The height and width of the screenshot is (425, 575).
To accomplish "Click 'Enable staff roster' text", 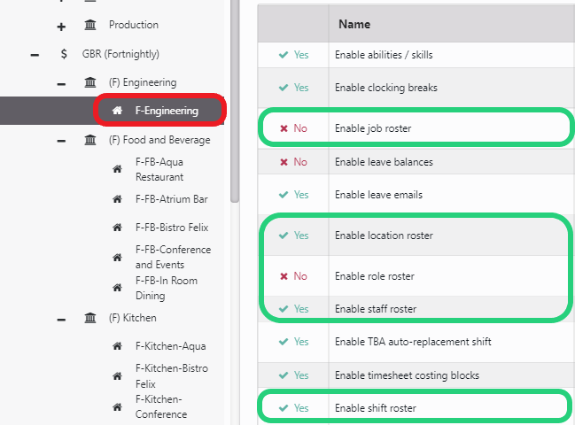I will pos(376,309).
